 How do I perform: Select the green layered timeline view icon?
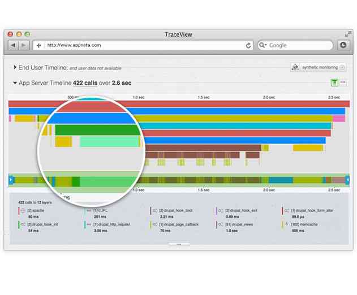click(334, 83)
